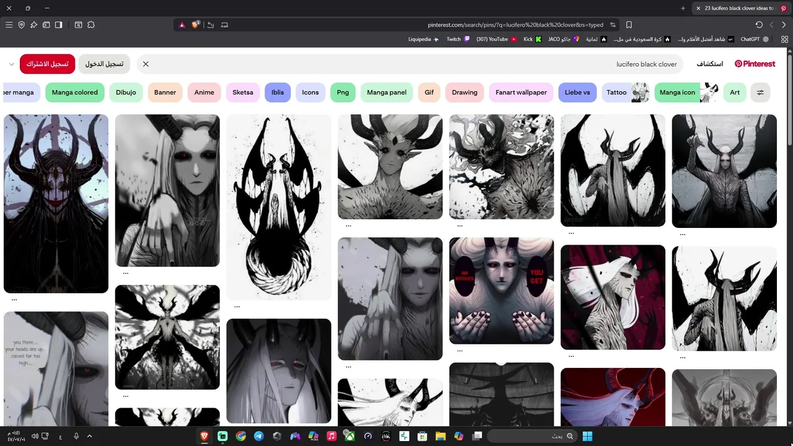Select the Dibujo filter chip

[x=126, y=92]
